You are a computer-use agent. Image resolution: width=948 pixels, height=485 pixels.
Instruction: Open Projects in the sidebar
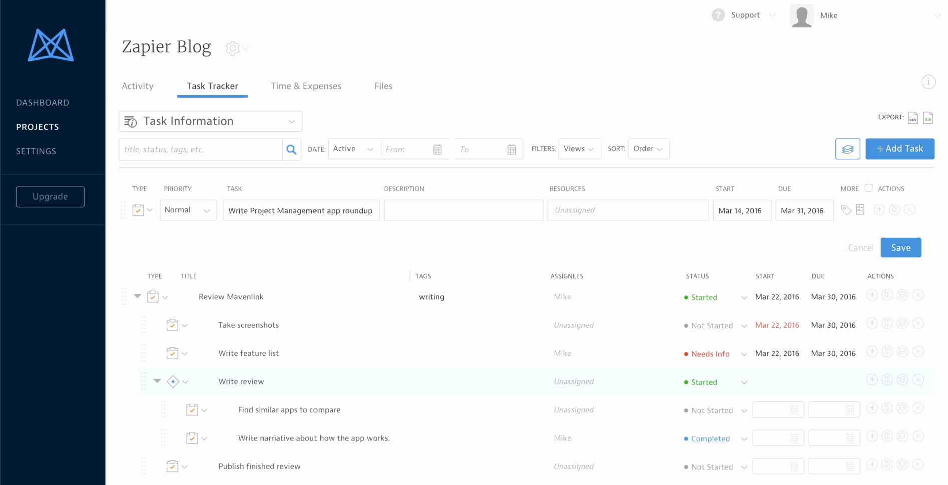pyautogui.click(x=38, y=127)
